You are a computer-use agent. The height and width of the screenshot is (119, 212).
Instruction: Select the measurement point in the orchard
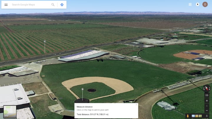tap(45, 41)
